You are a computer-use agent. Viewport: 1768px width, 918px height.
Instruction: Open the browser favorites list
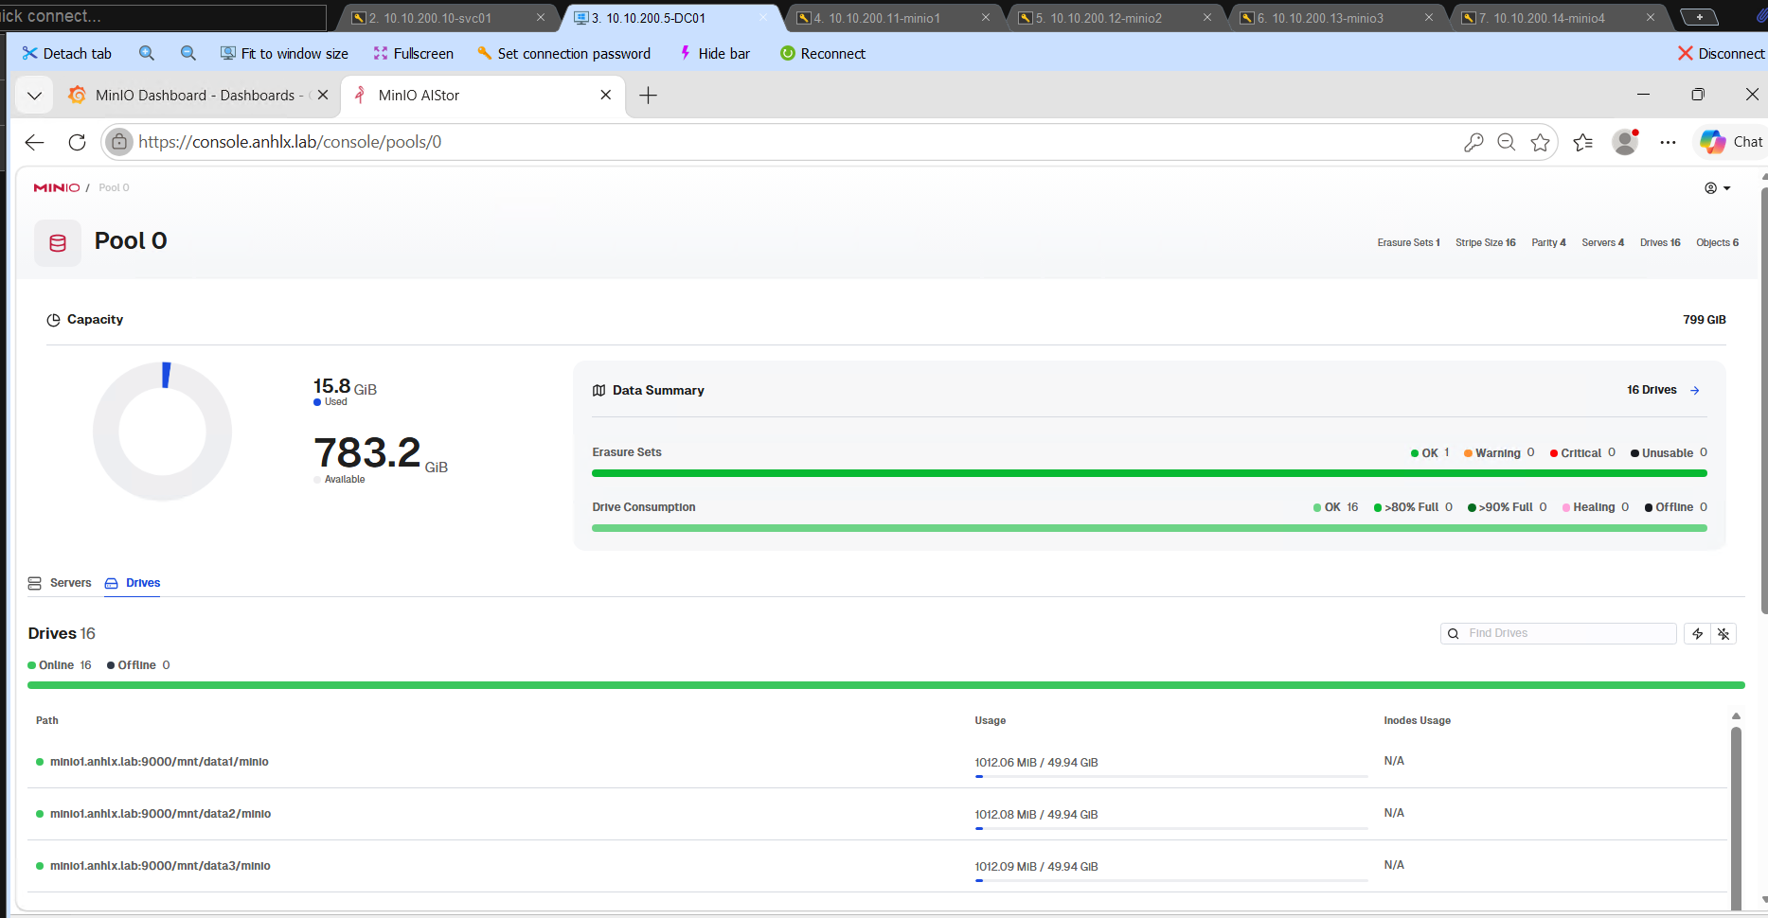pos(1583,142)
